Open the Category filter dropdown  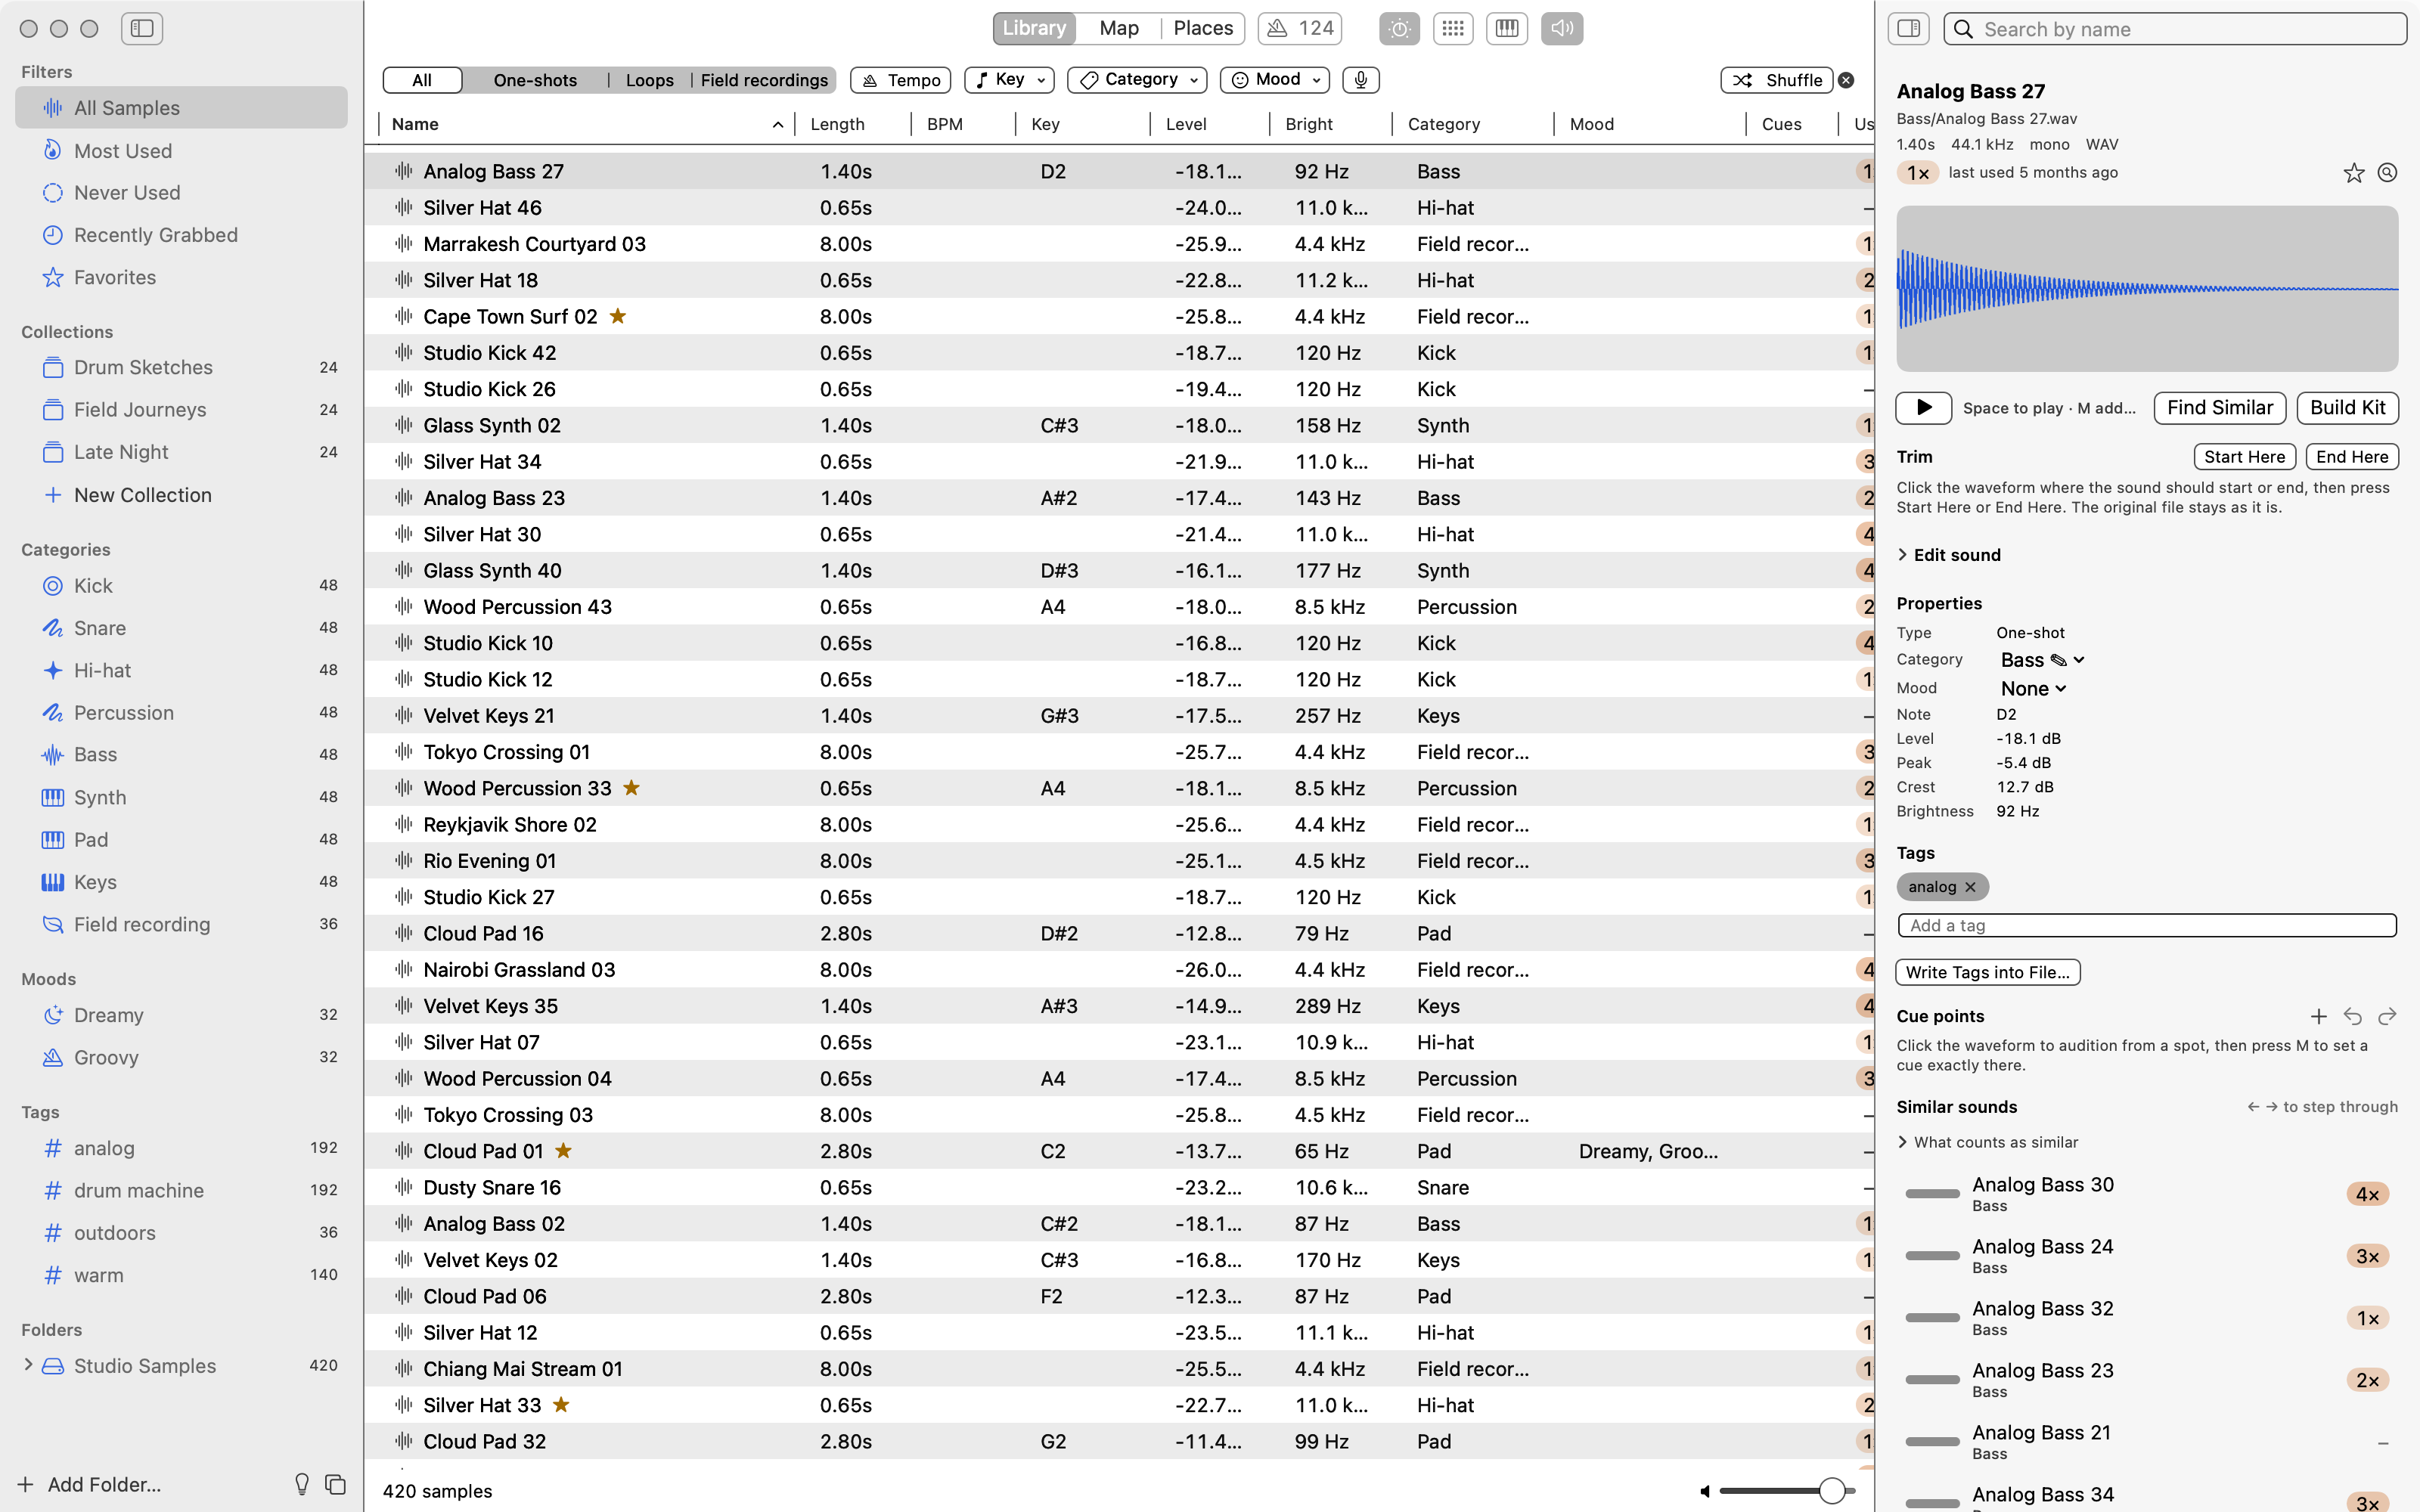(x=1137, y=80)
